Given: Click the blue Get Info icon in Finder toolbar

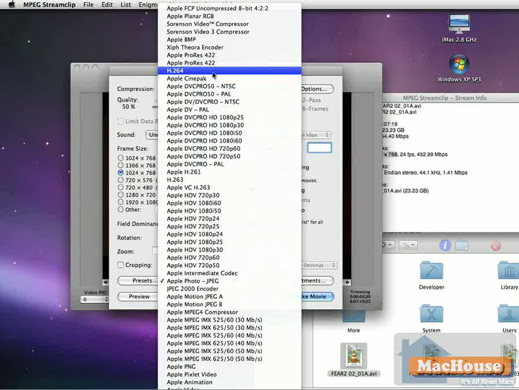Looking at the screenshot, I should [444, 245].
